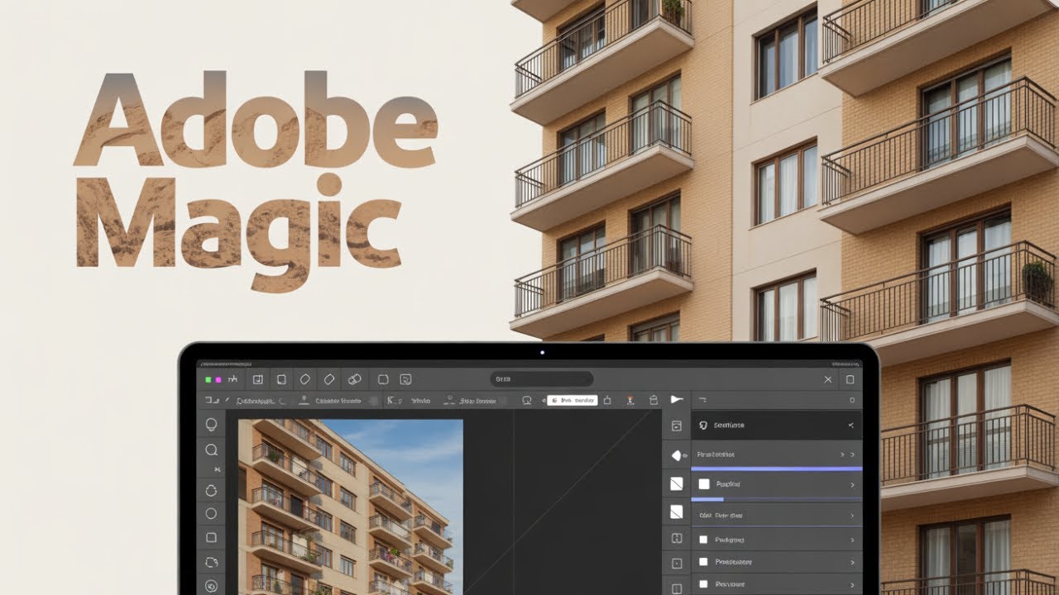Click the building photo on the canvas
Screen dimensions: 1059x595
351,506
